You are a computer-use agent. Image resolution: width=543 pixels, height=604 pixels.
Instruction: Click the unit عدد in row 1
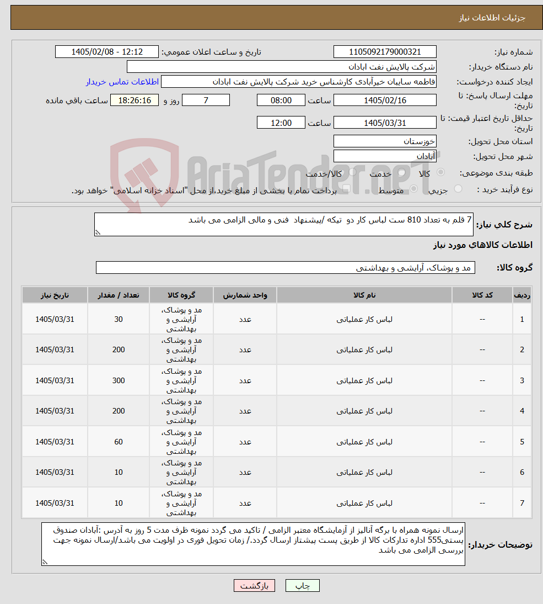click(245, 319)
